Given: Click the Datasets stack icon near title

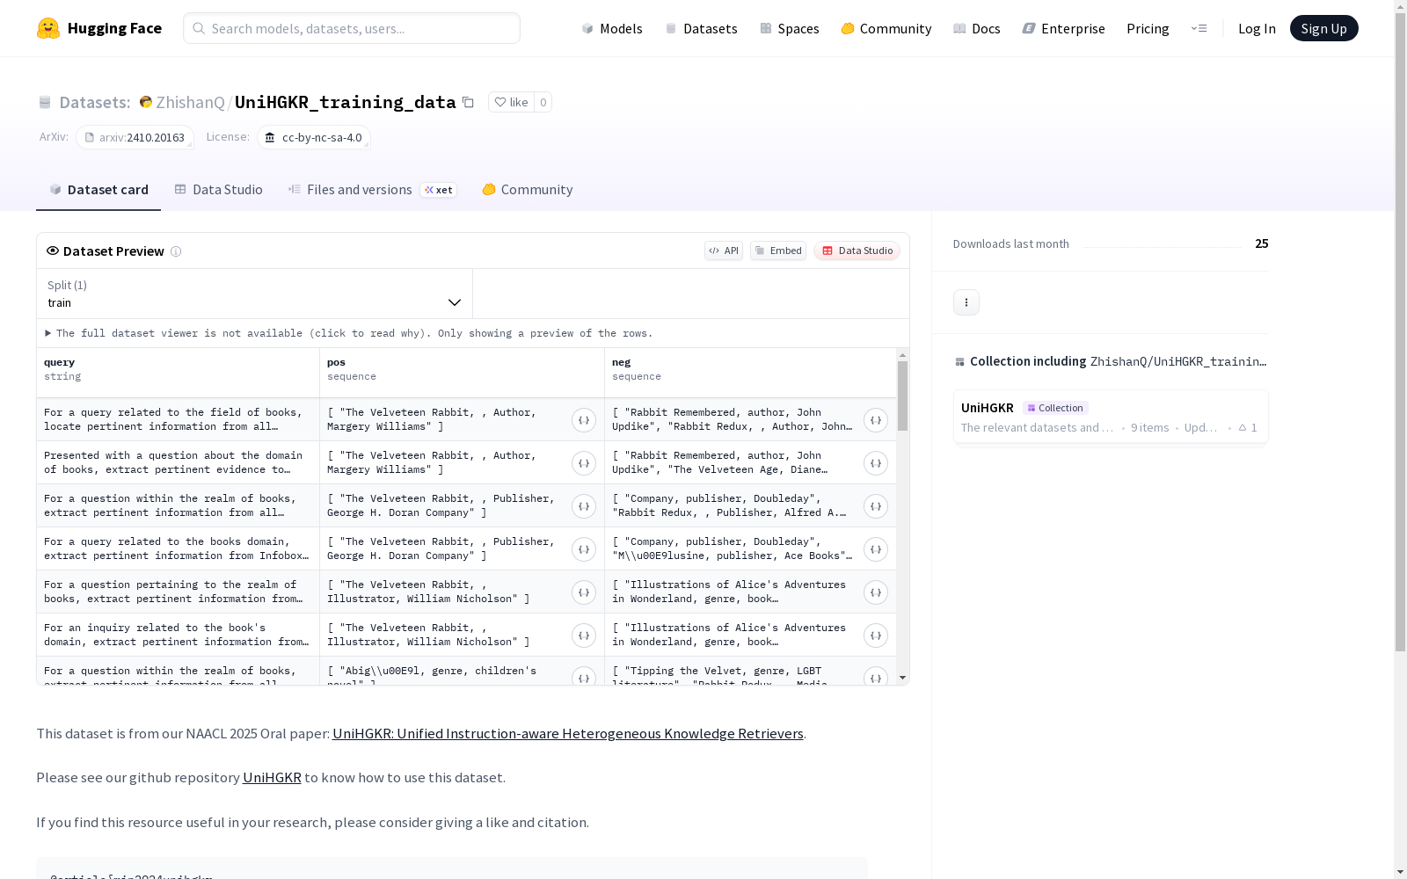Looking at the screenshot, I should click(45, 102).
